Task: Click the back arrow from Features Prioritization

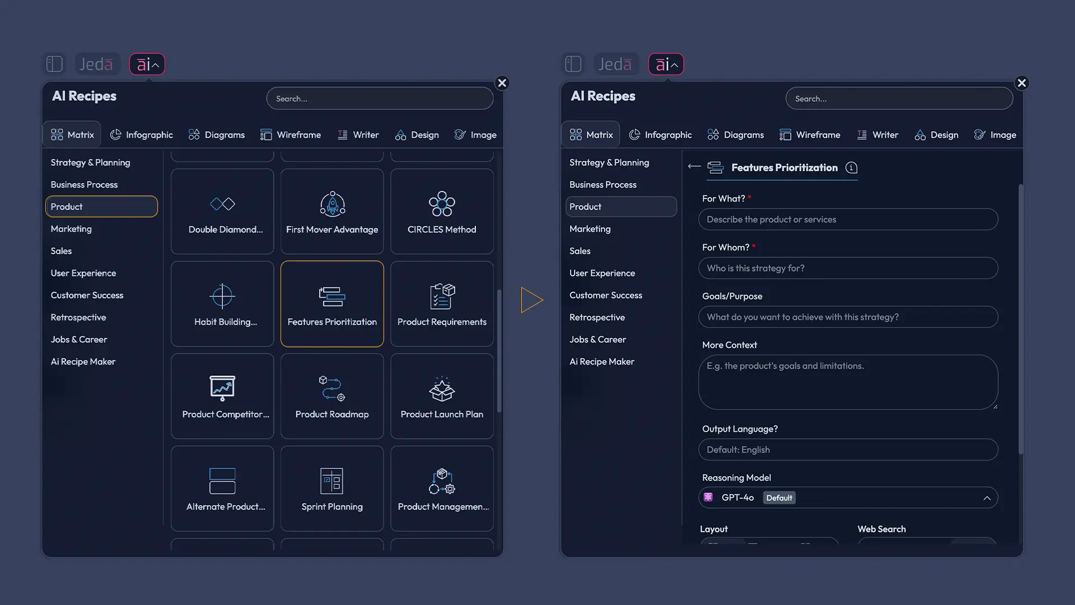Action: pos(694,166)
